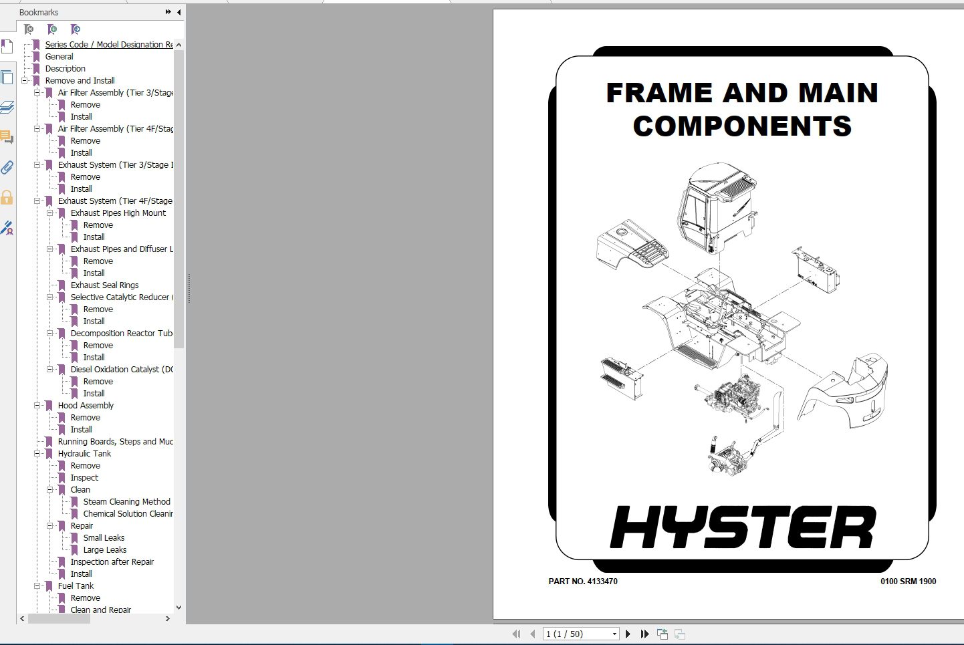Select Remove under Hood Assembly

(x=85, y=418)
